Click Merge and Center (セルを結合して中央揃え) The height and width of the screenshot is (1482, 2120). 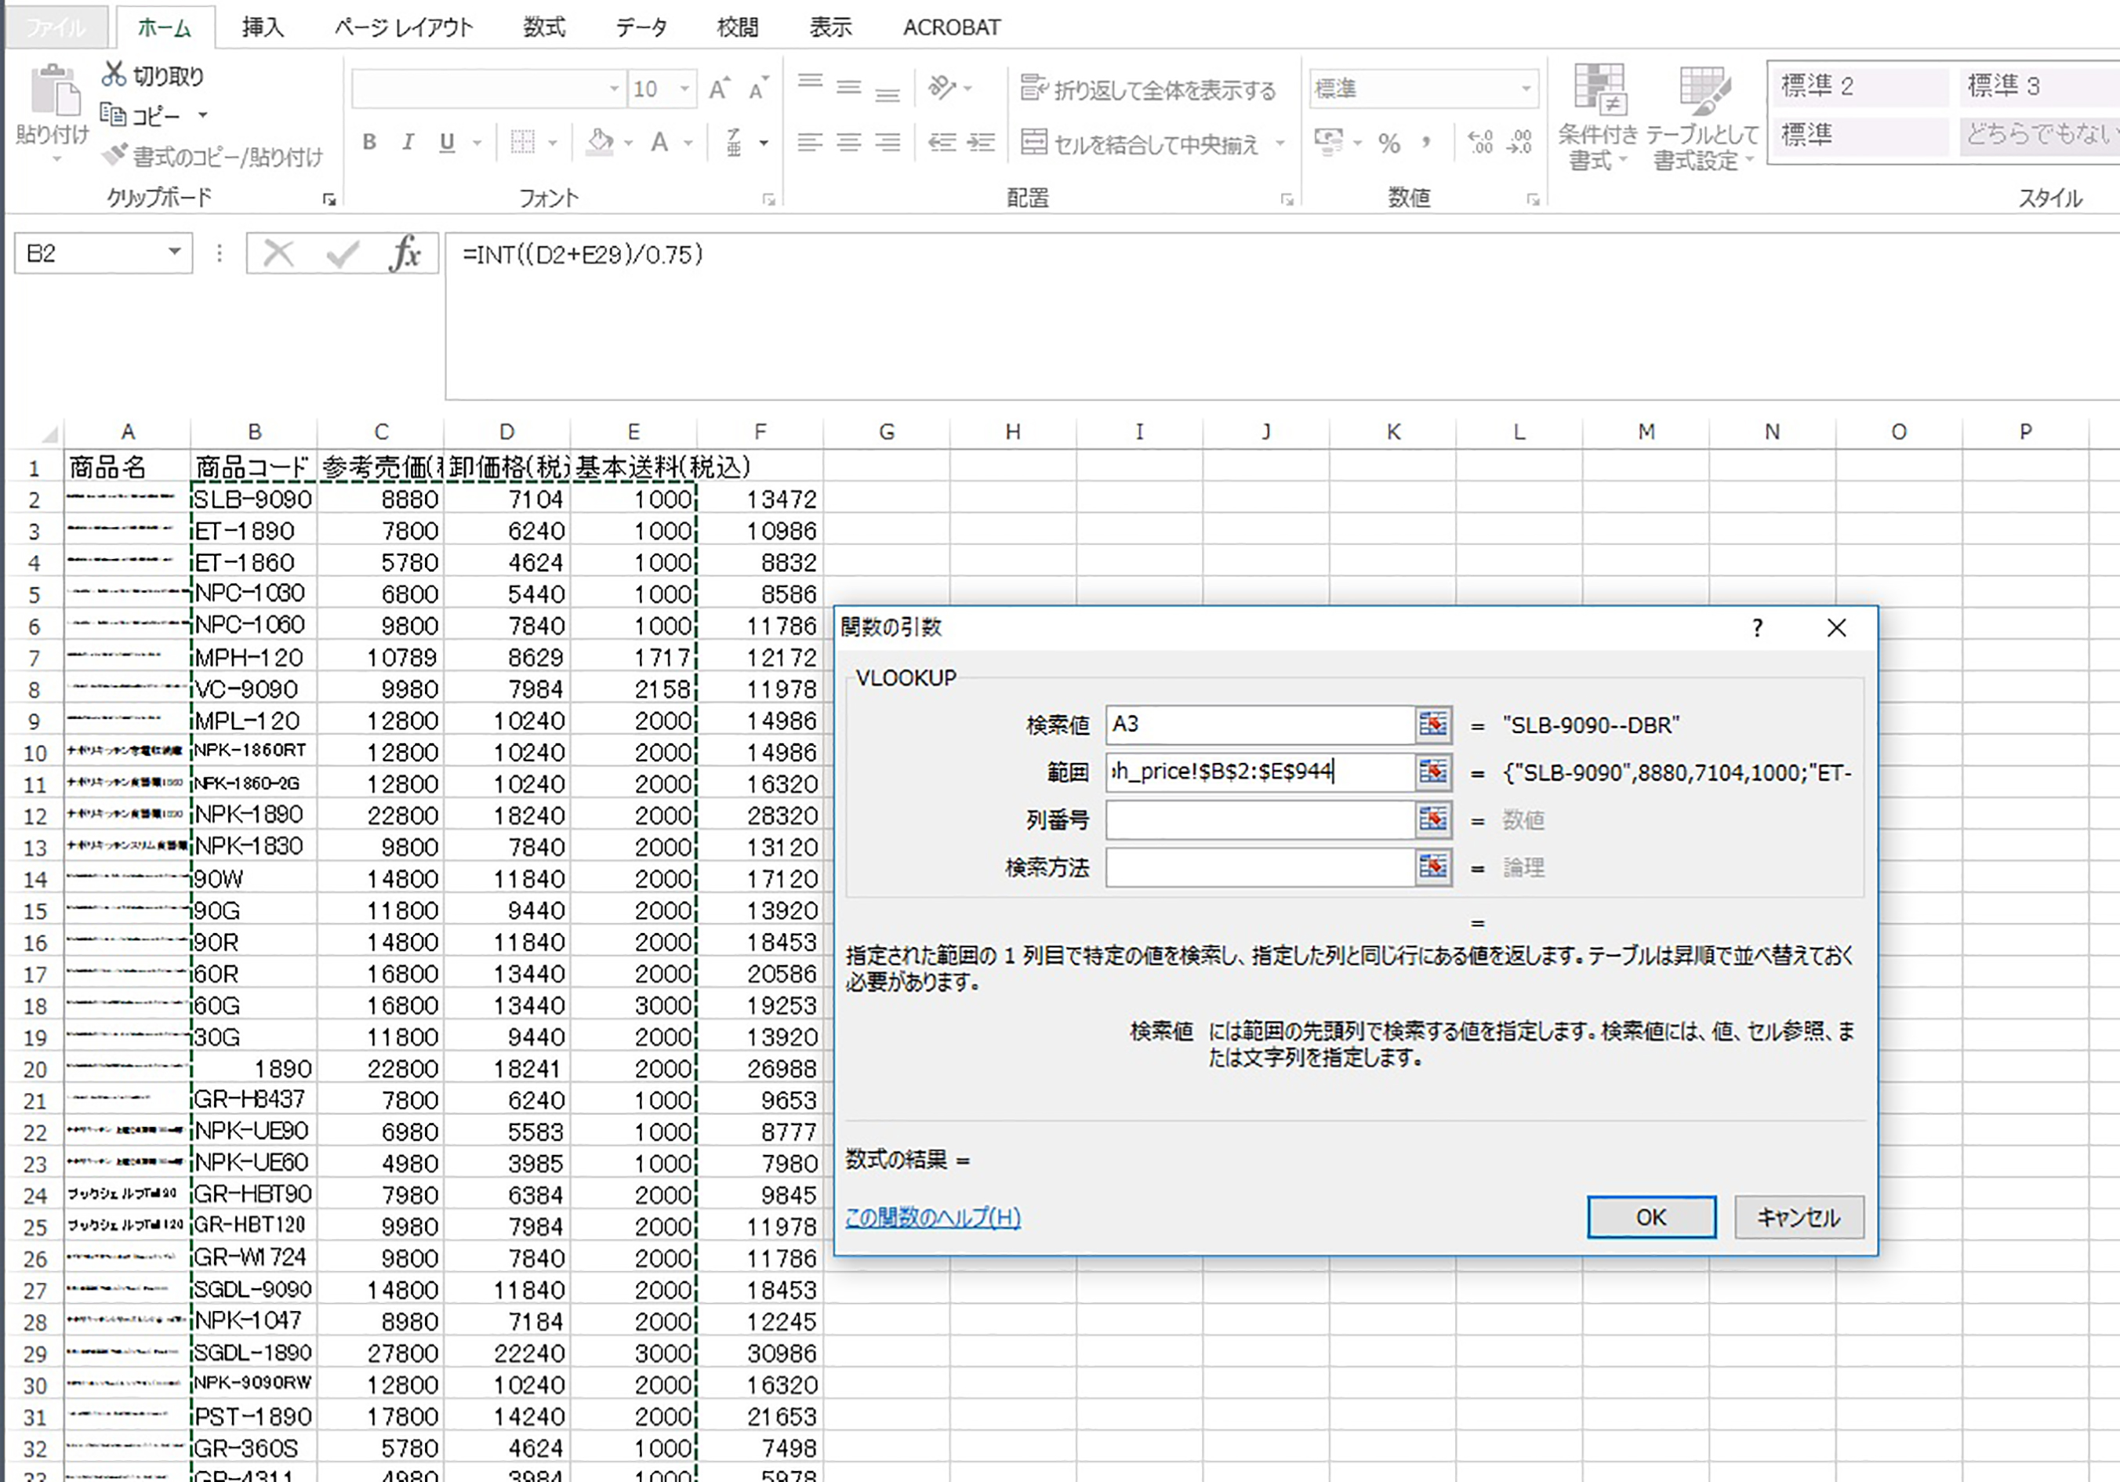click(1139, 143)
